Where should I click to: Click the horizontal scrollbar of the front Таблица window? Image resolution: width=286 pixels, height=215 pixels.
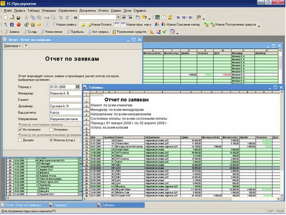(181, 199)
